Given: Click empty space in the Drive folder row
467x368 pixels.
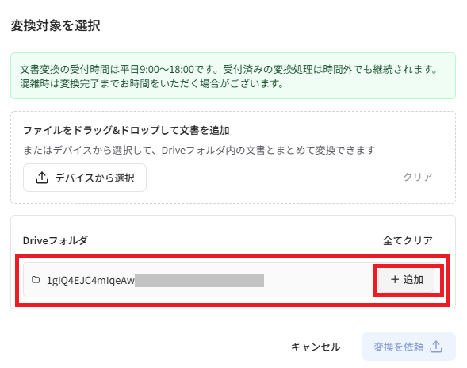Looking at the screenshot, I should (319, 280).
